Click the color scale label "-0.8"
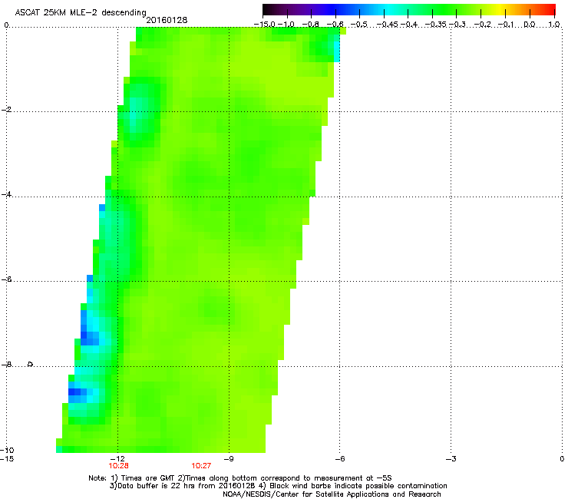 (310, 25)
